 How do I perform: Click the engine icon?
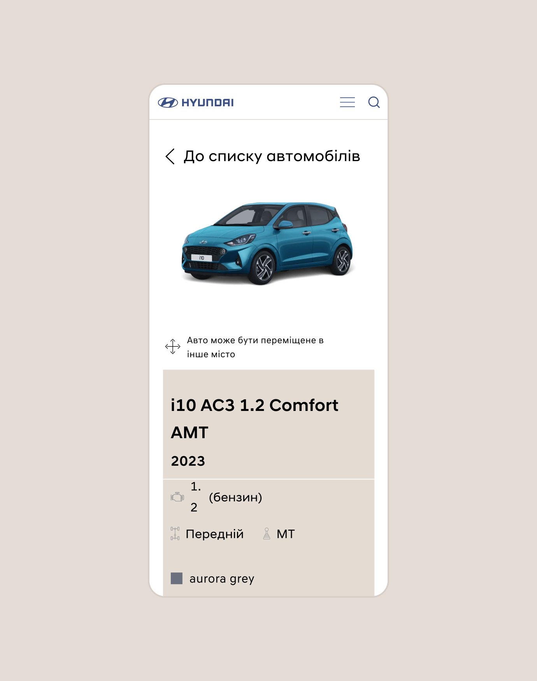[x=177, y=497]
